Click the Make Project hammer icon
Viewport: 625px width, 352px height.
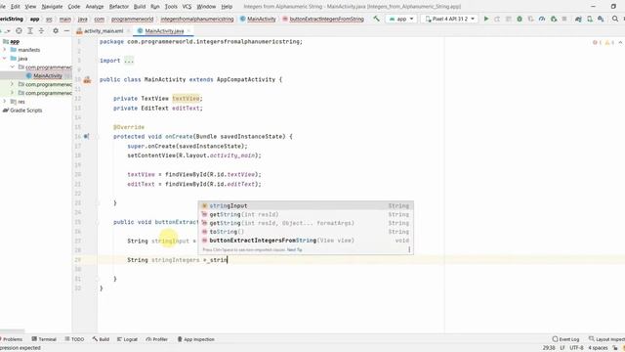click(x=376, y=19)
